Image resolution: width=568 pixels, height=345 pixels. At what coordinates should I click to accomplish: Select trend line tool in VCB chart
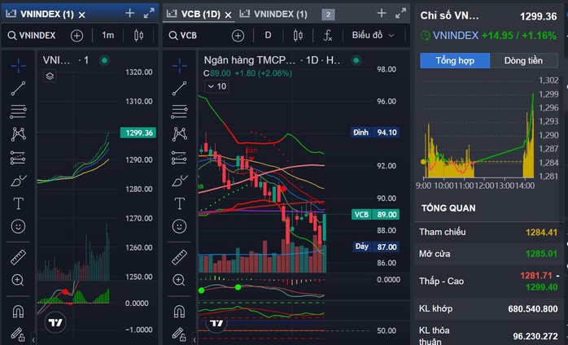[x=179, y=88]
